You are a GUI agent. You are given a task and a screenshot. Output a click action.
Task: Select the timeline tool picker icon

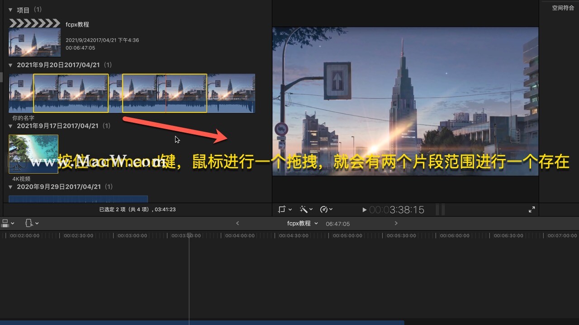pos(29,223)
